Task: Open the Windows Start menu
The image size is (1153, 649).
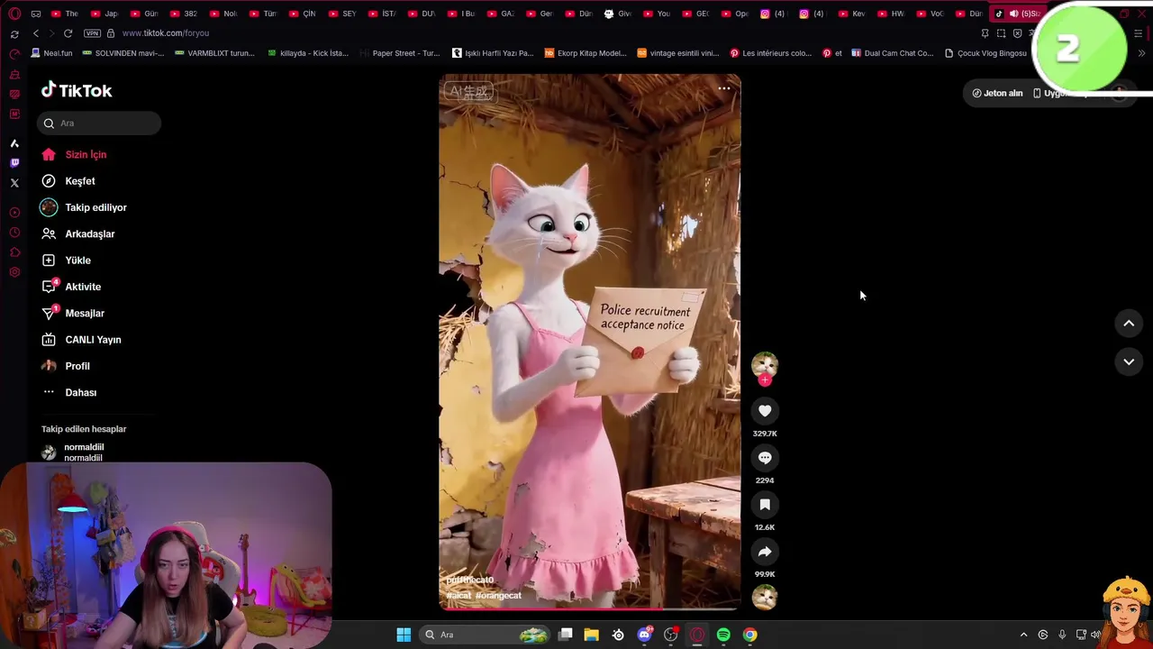Action: coord(404,635)
